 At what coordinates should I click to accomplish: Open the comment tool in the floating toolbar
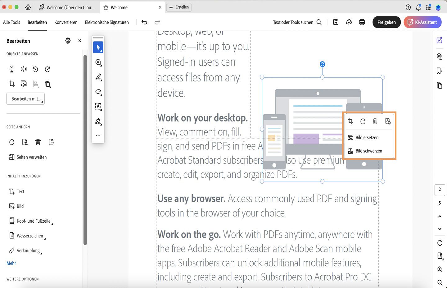pyautogui.click(x=98, y=62)
